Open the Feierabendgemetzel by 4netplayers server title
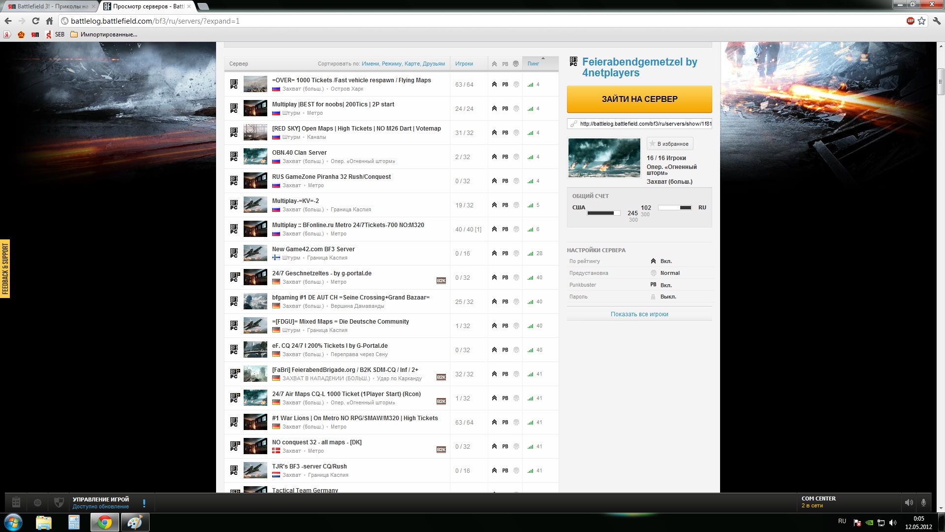Screen dimensions: 945x532 tap(639, 67)
